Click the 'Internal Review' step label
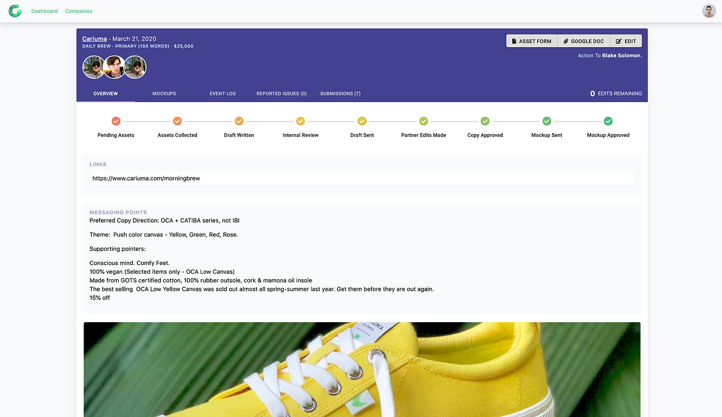This screenshot has width=722, height=417. (301, 135)
